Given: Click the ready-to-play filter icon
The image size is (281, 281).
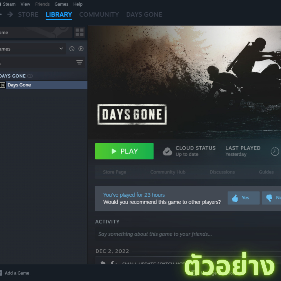Looking at the screenshot, I should pos(81,49).
